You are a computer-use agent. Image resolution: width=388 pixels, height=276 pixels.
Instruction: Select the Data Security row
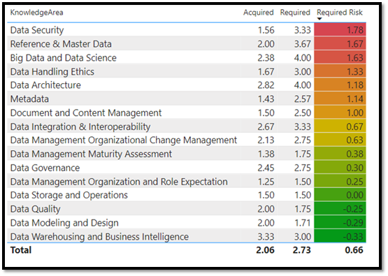pos(187,30)
